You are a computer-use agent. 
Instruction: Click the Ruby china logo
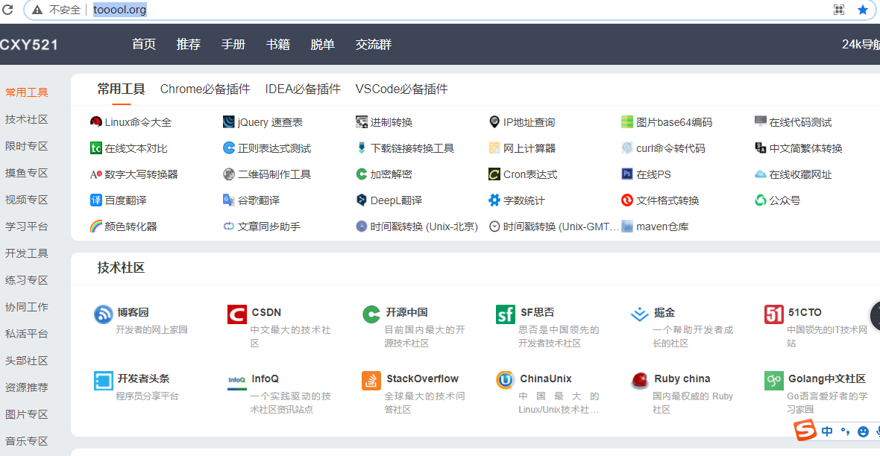tap(639, 380)
